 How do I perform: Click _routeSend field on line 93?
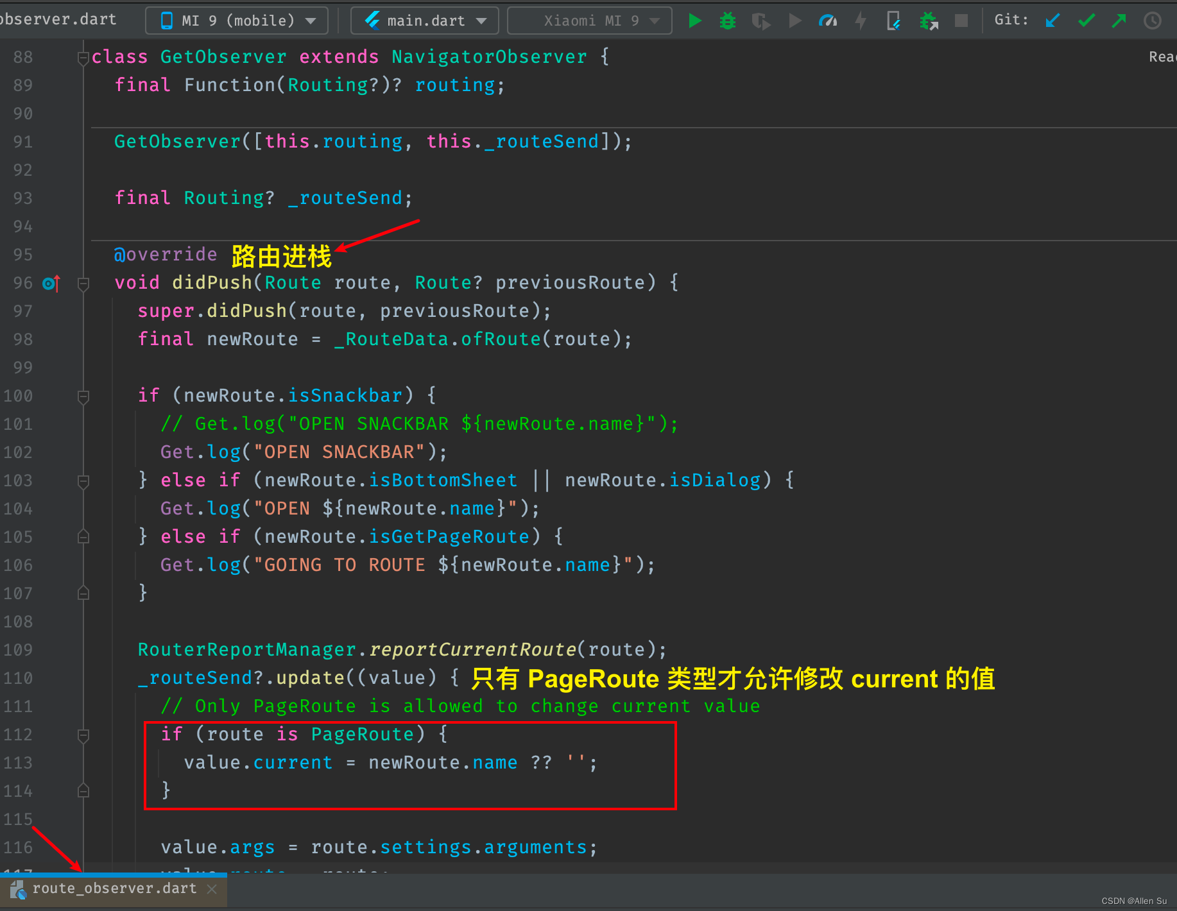point(345,198)
